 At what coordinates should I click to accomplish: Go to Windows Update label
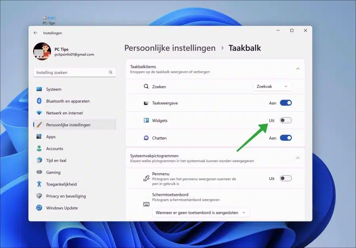62,208
